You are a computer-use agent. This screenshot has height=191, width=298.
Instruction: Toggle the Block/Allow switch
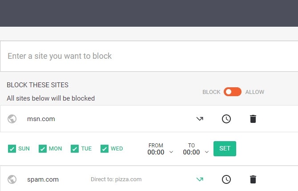(x=233, y=92)
